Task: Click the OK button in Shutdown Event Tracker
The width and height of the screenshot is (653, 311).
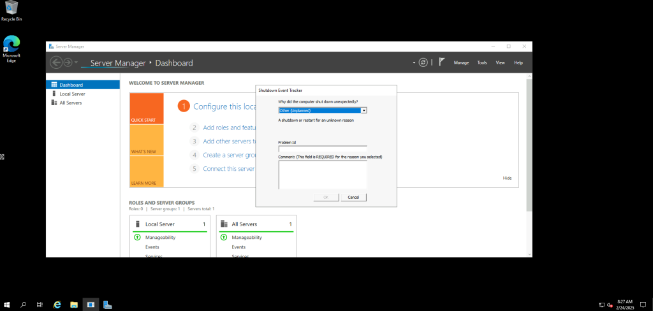Action: [x=326, y=197]
